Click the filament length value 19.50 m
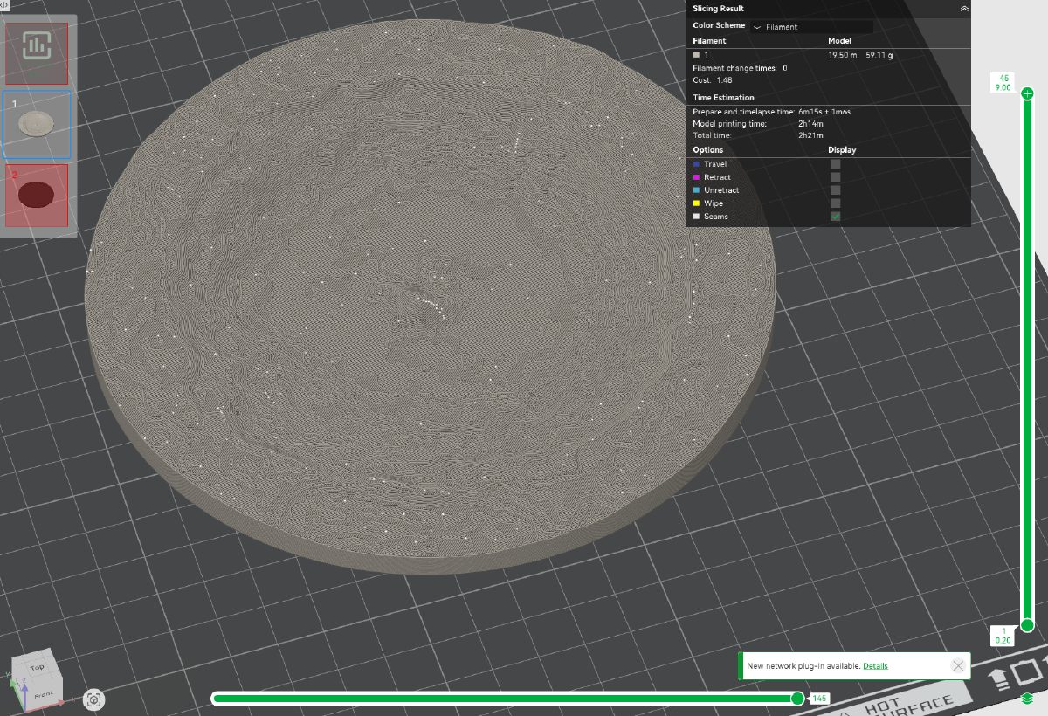Image resolution: width=1048 pixels, height=716 pixels. click(843, 55)
